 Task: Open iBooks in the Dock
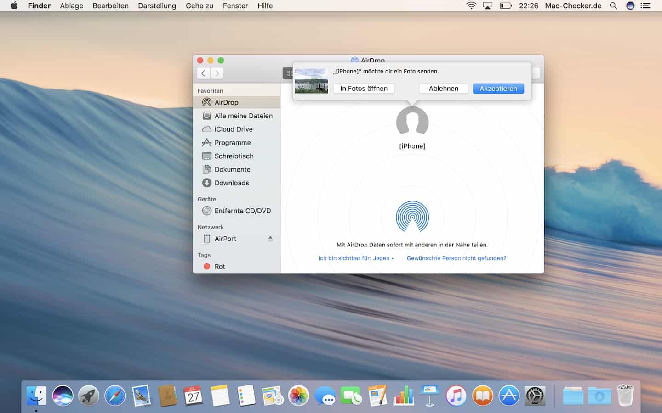[x=483, y=396]
